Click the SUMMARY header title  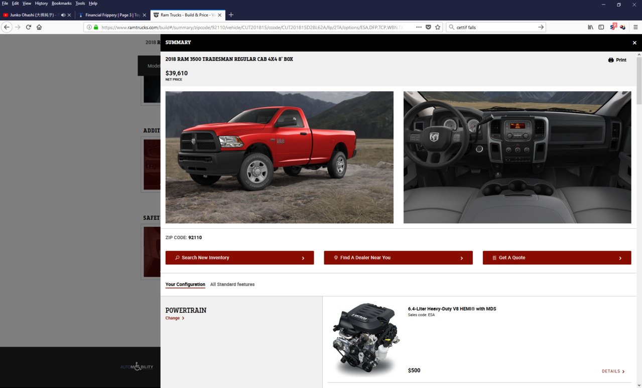(178, 43)
